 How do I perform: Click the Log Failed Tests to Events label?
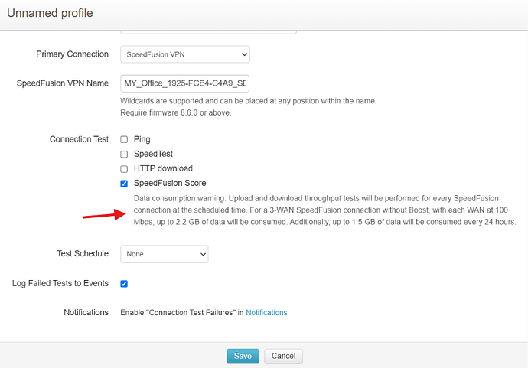pyautogui.click(x=60, y=283)
